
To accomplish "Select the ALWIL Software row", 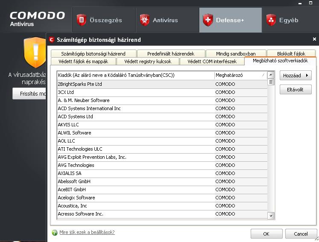I will (162, 133).
